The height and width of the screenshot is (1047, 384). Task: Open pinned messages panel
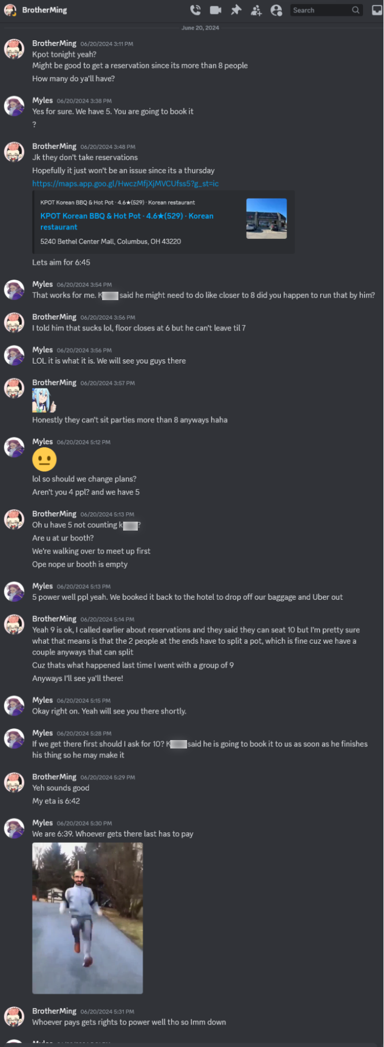click(236, 10)
